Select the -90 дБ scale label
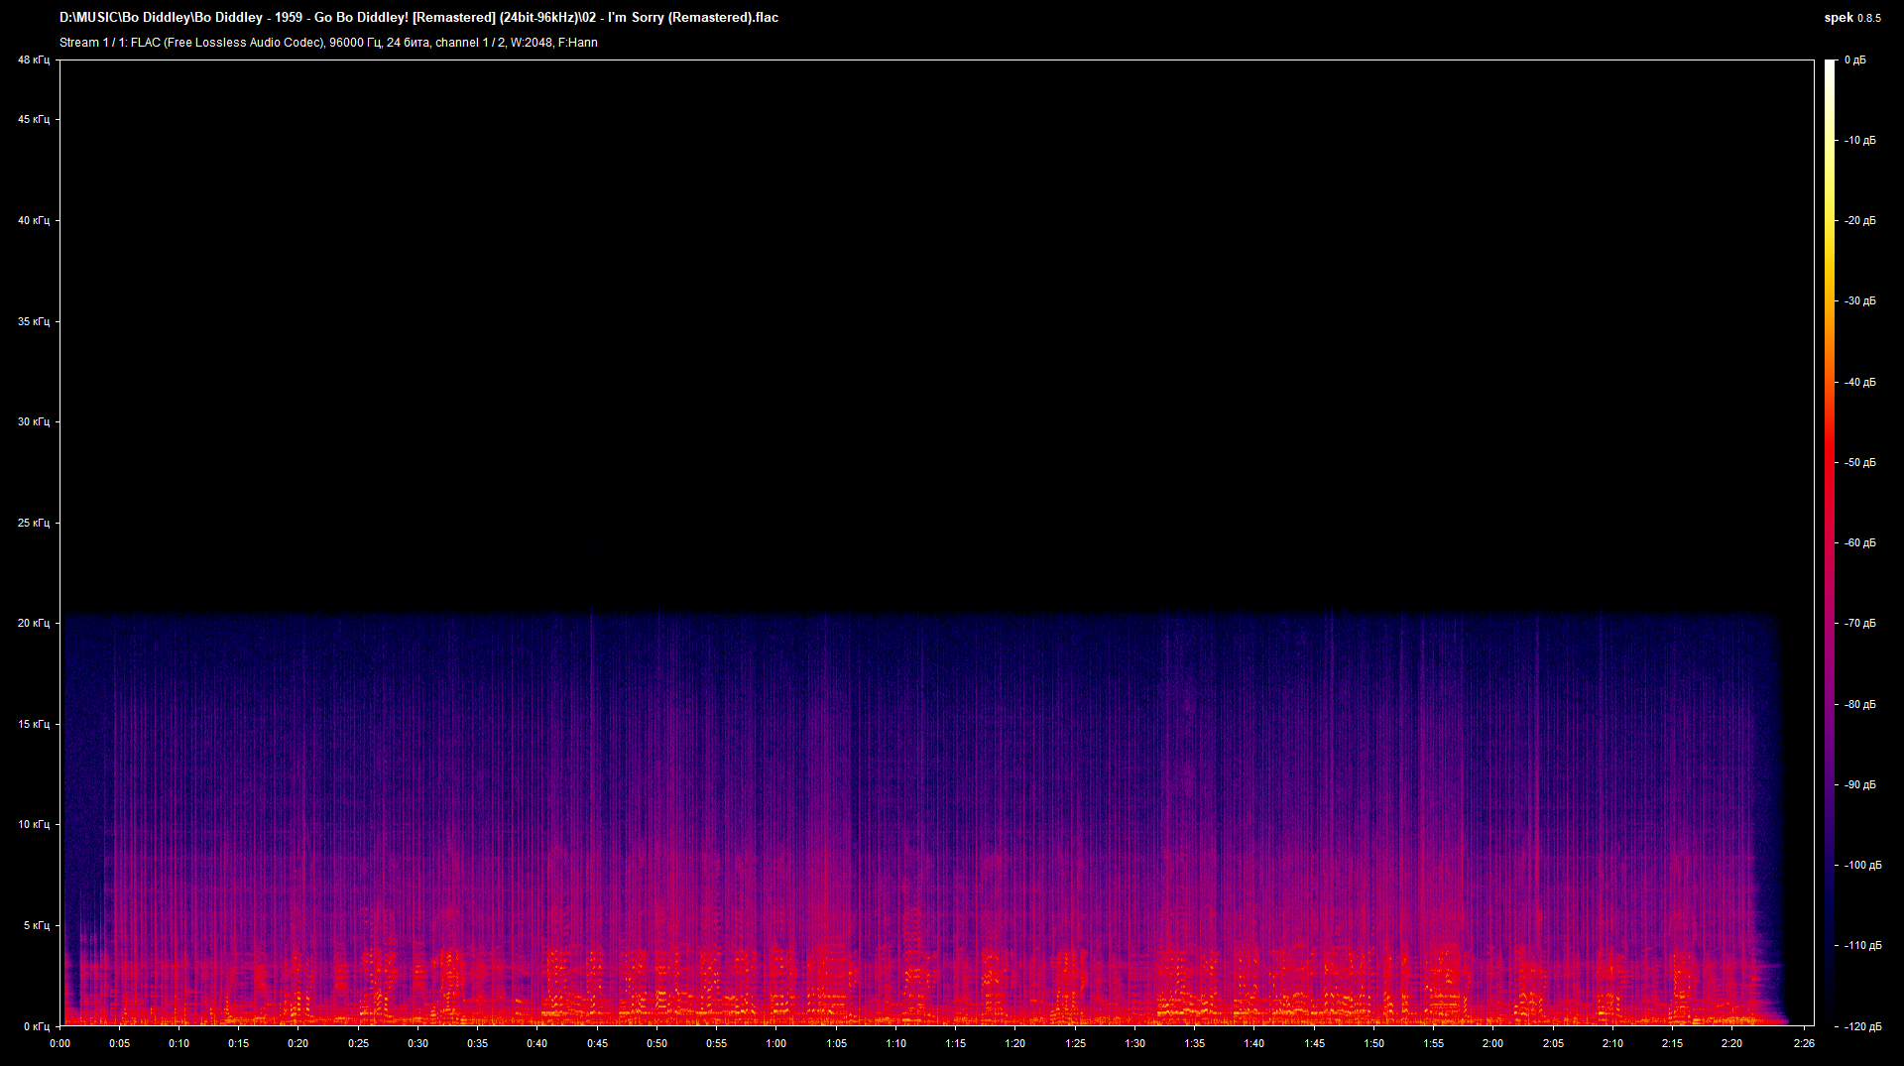This screenshot has height=1066, width=1904. point(1859,785)
